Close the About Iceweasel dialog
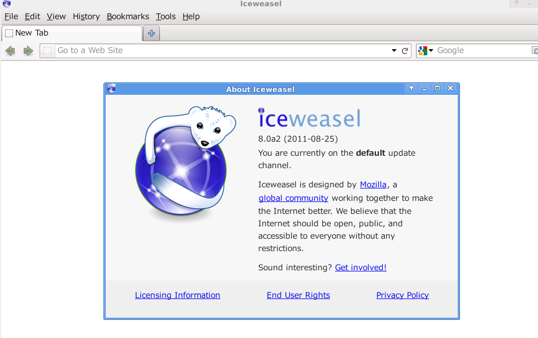538x338 pixels. tap(450, 89)
